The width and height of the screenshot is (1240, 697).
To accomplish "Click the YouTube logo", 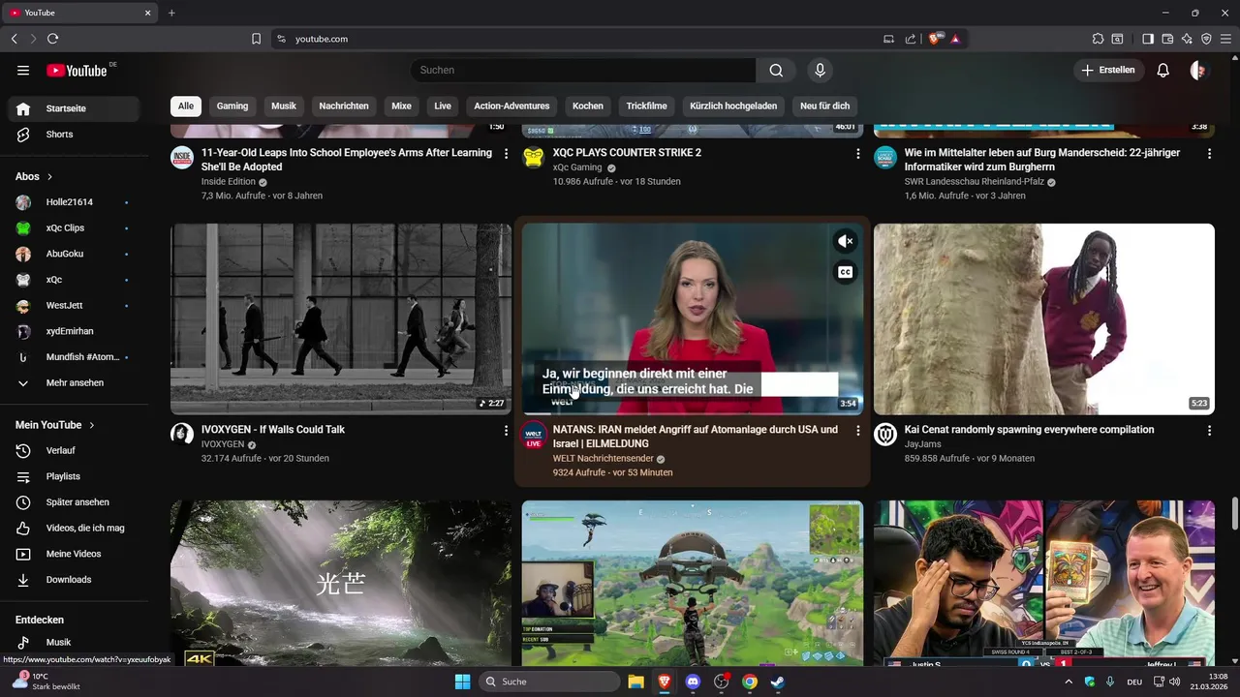I will pos(77,70).
